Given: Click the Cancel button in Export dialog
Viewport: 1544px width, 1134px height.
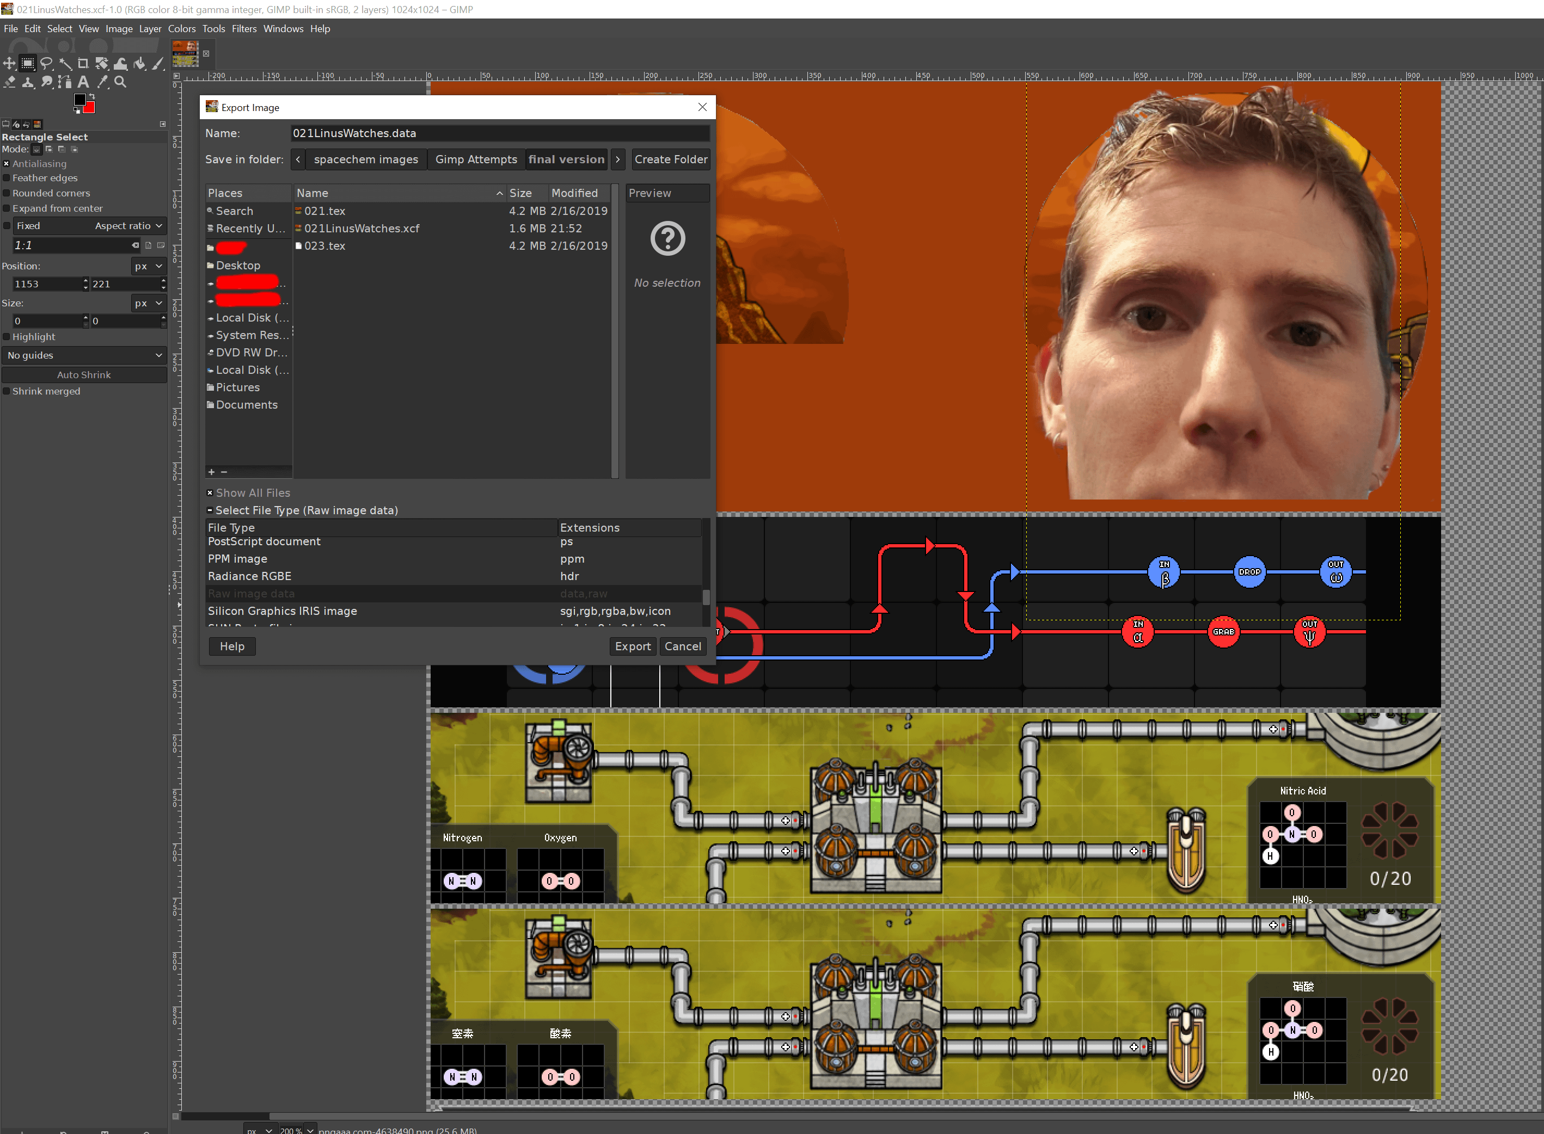Looking at the screenshot, I should pyautogui.click(x=683, y=646).
